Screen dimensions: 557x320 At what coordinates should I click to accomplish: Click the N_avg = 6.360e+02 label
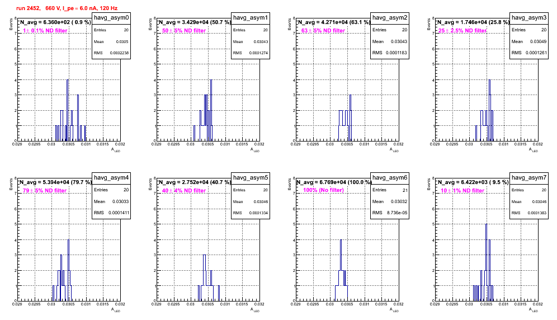tap(55, 22)
